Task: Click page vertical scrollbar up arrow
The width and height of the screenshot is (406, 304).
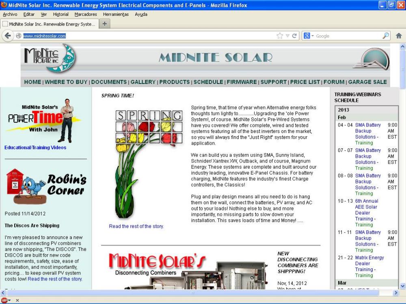Action: coord(403,47)
